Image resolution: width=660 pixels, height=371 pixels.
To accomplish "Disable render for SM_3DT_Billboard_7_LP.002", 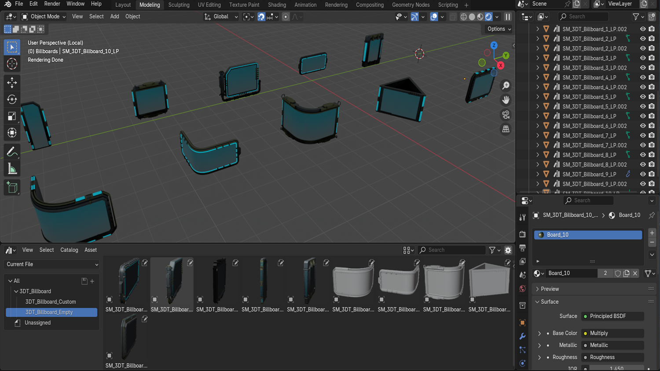I will point(652,145).
